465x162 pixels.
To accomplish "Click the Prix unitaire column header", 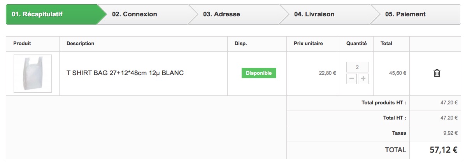I will pos(308,44).
